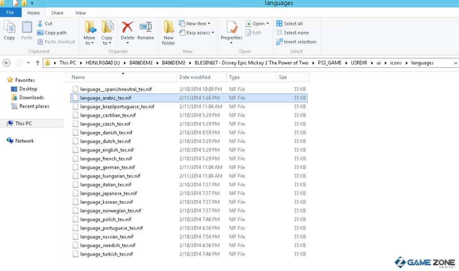Select language_russian_tex.nif file
This screenshot has width=459, height=271.
189,237
